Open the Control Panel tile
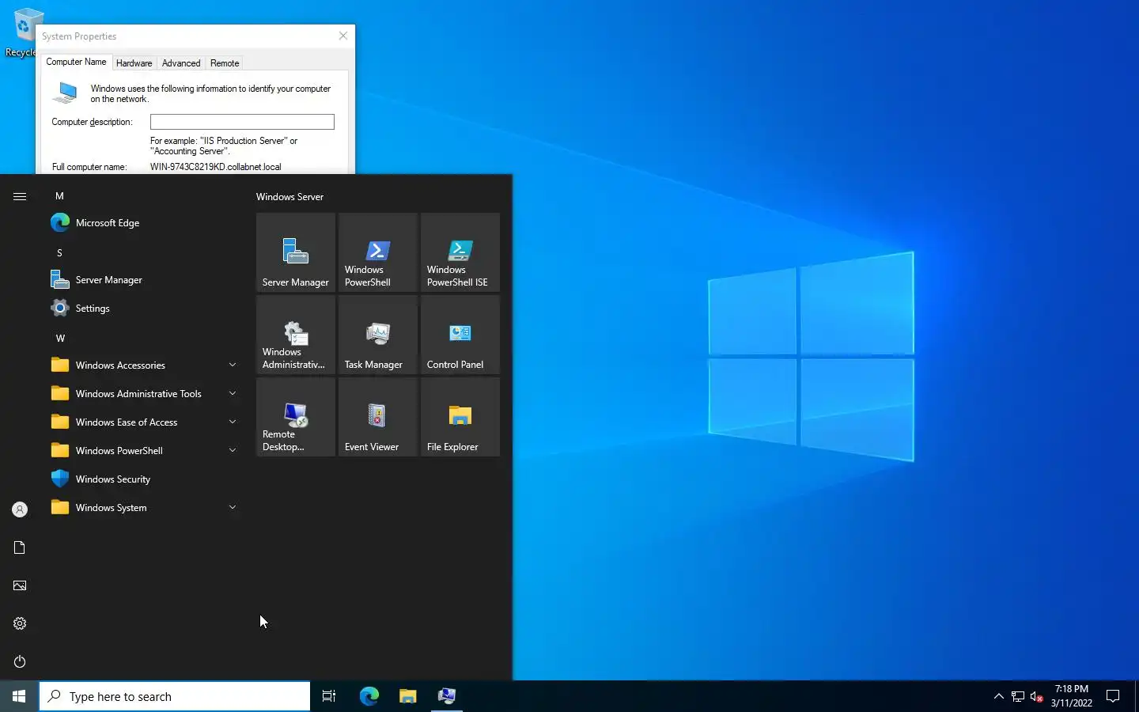 (x=460, y=335)
